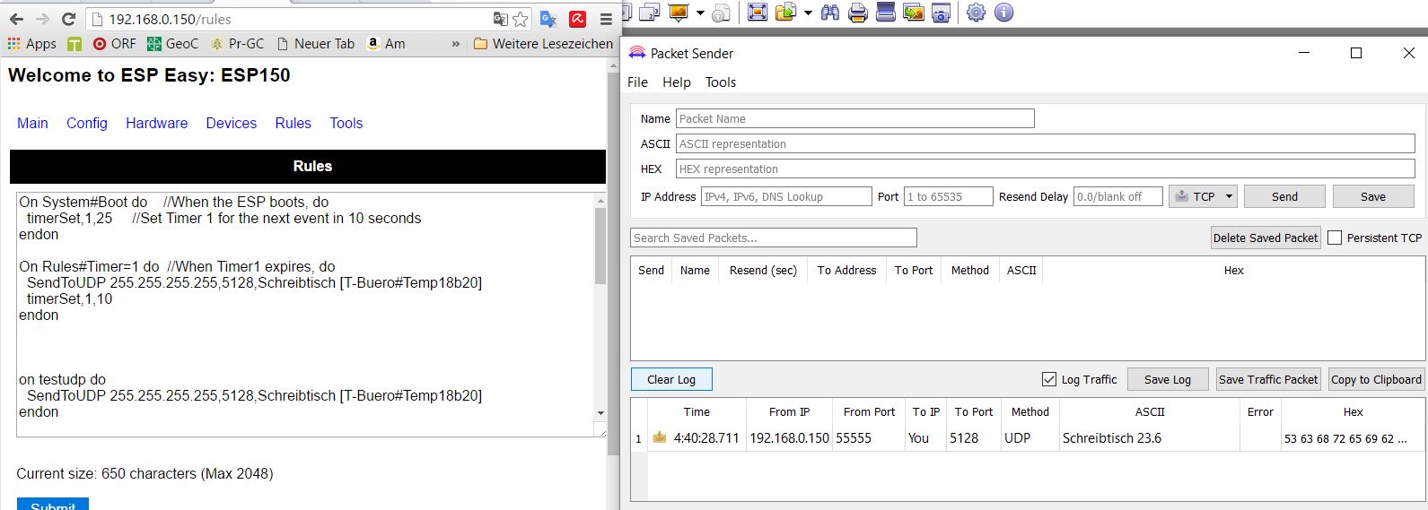Open the TCP protocol dropdown
Viewport: 1428px width, 510px height.
pyautogui.click(x=1203, y=196)
